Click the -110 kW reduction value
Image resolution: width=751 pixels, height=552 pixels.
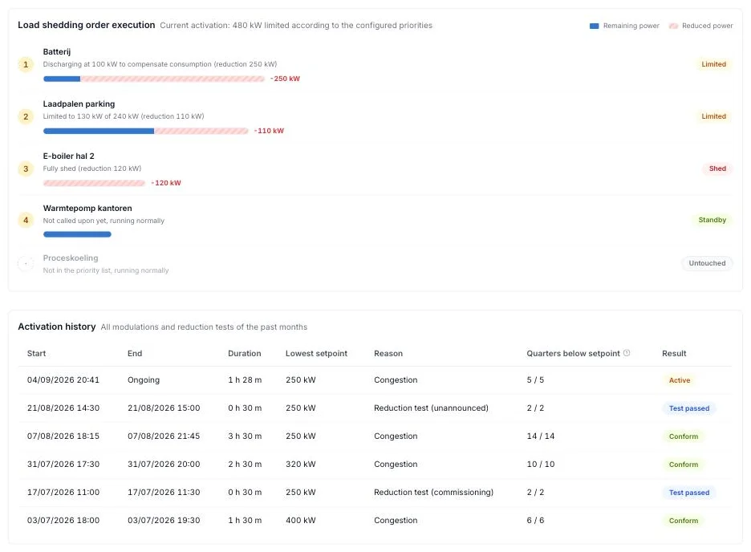tap(269, 131)
